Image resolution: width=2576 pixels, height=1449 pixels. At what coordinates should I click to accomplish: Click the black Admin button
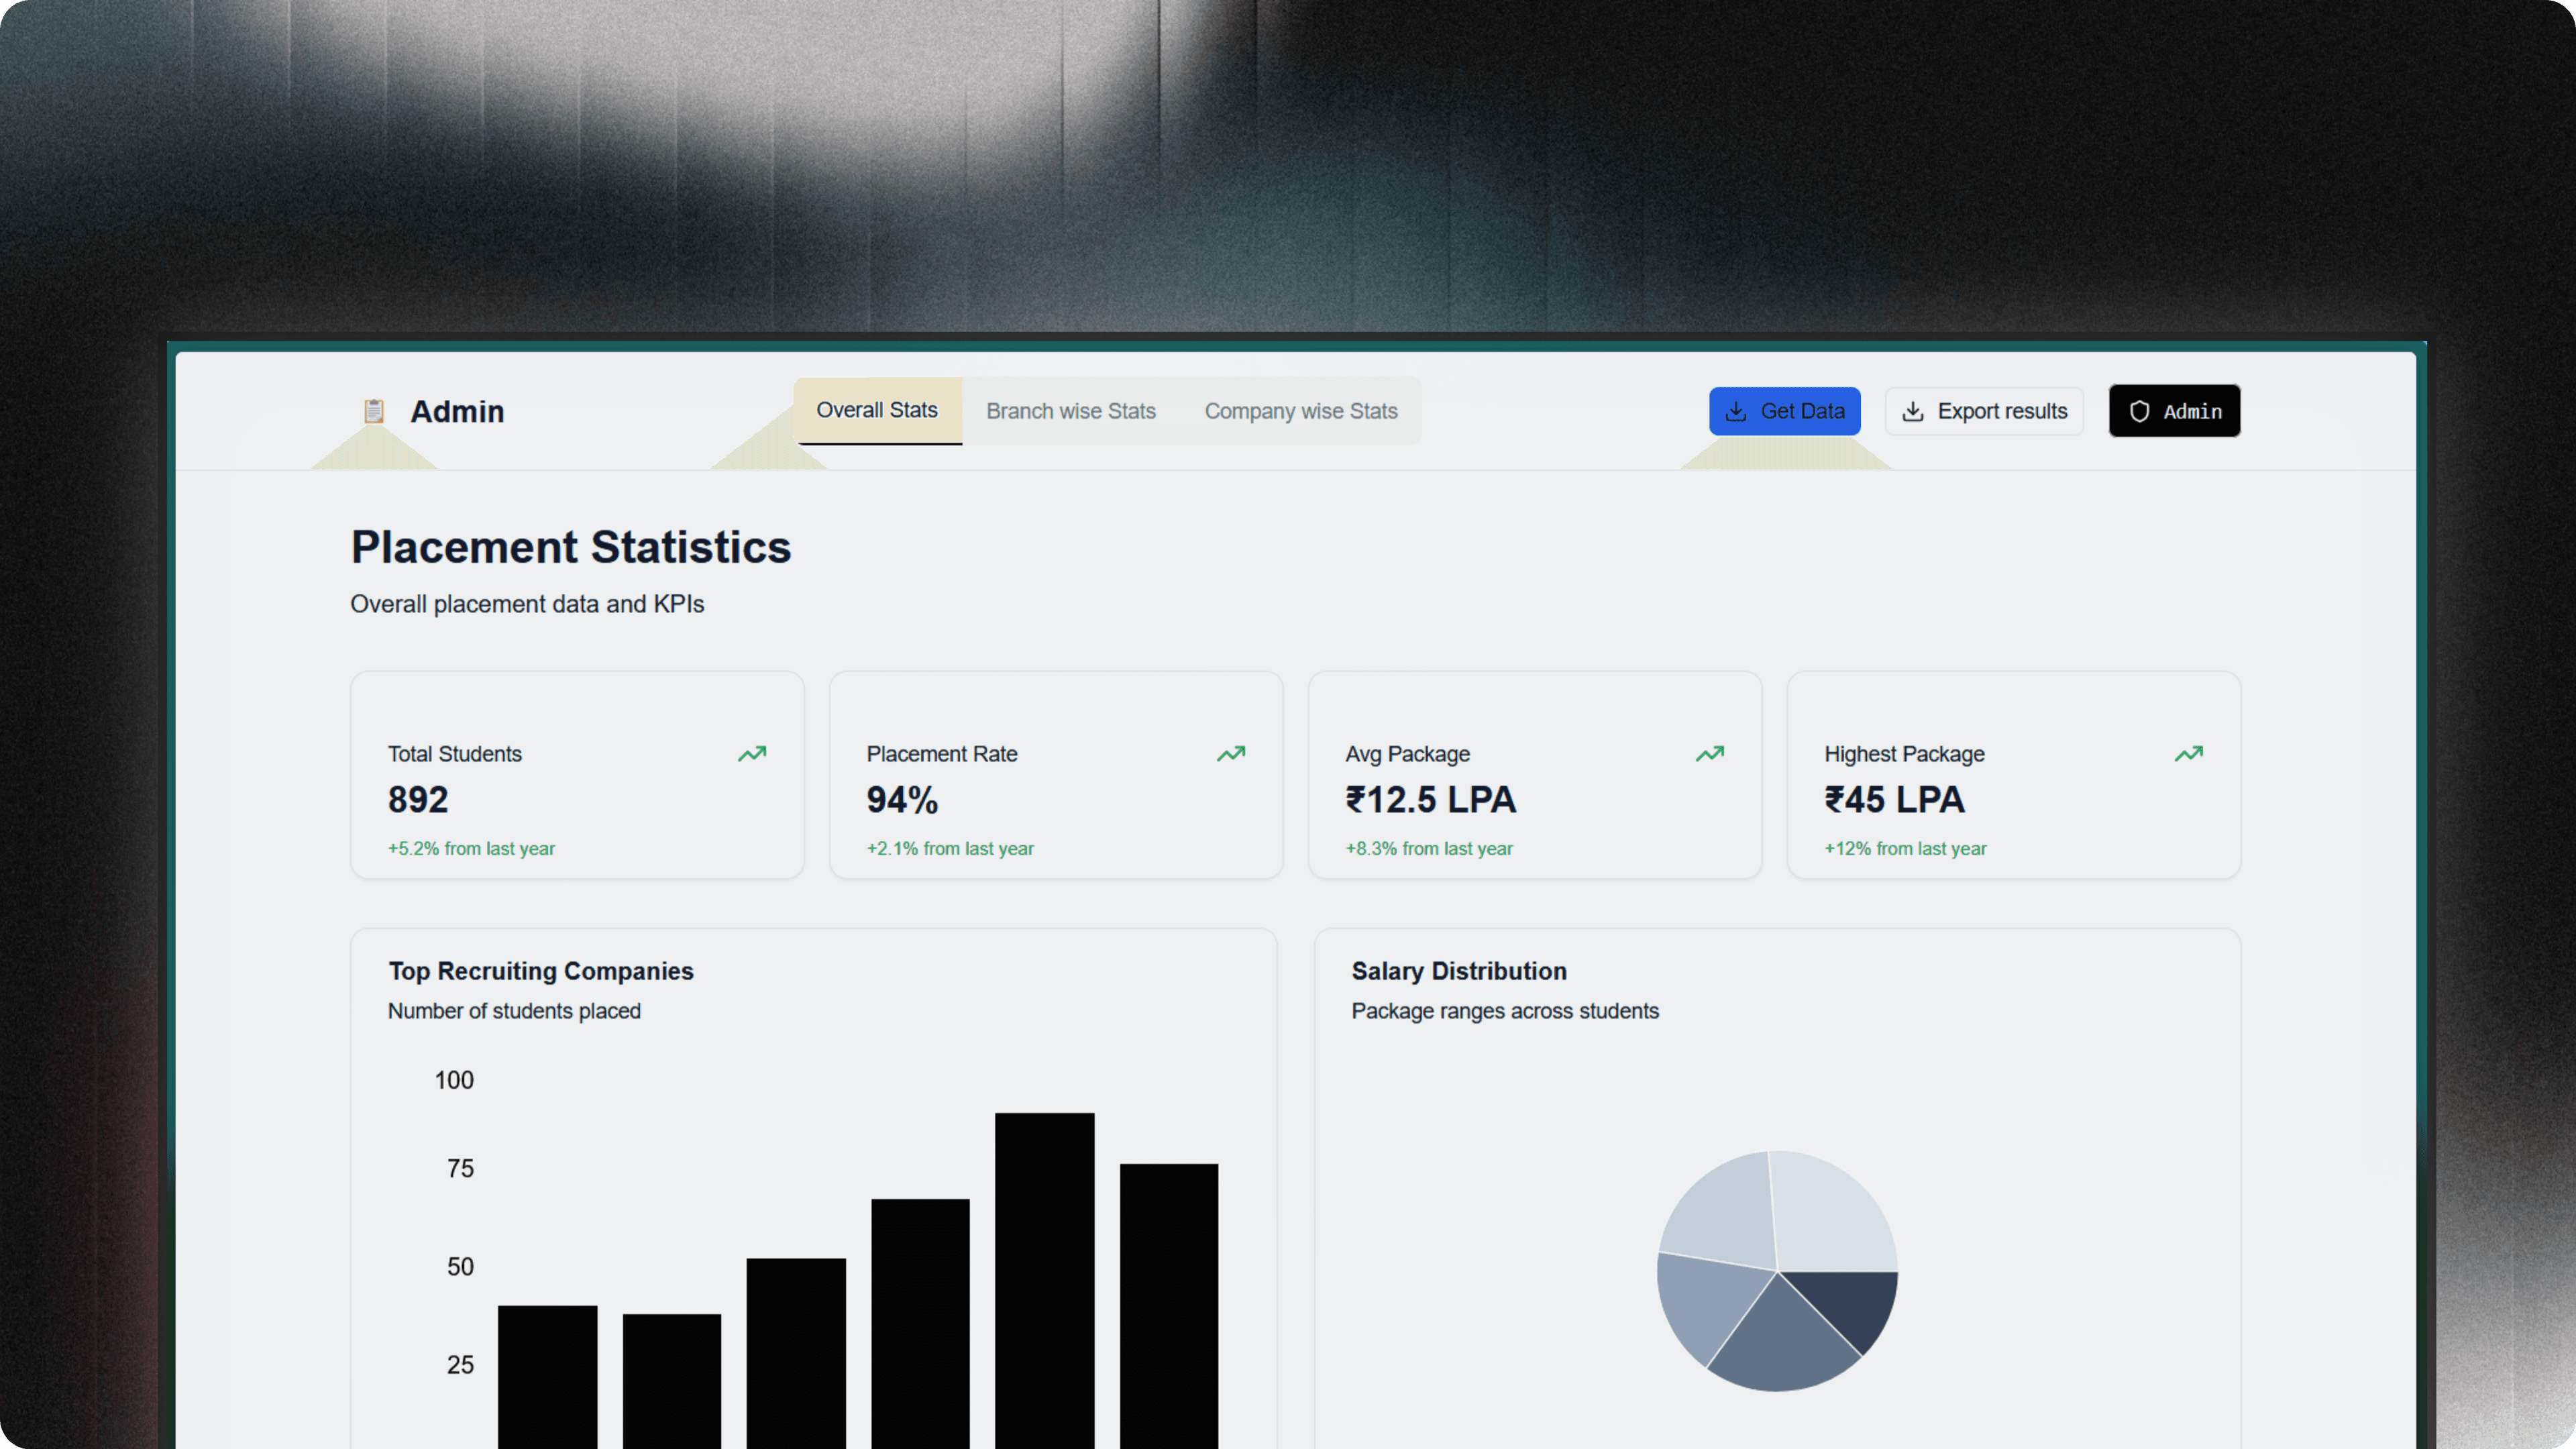(2175, 411)
